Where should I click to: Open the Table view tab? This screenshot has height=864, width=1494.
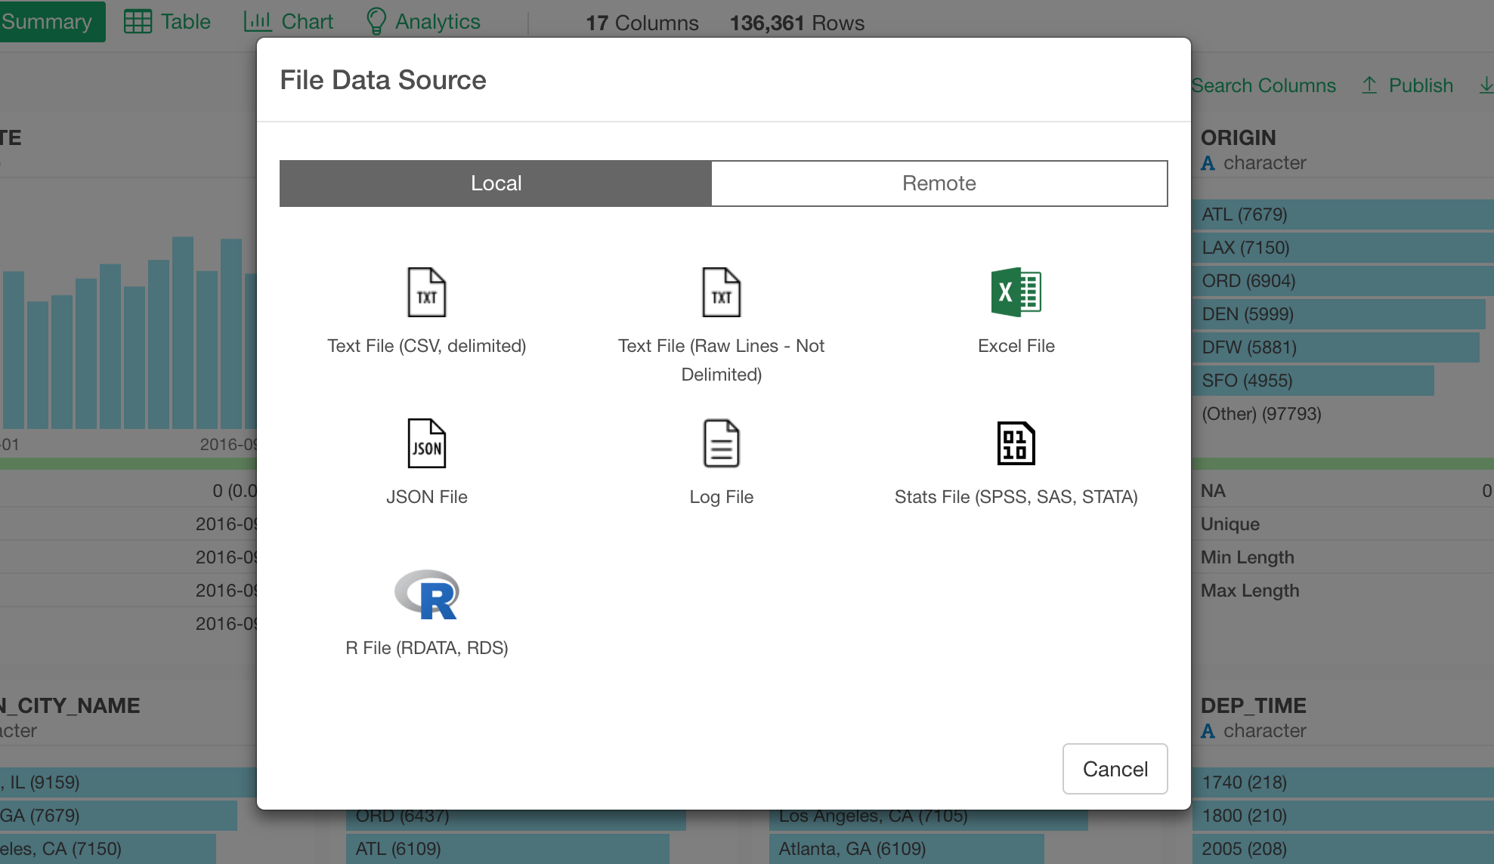(x=167, y=22)
